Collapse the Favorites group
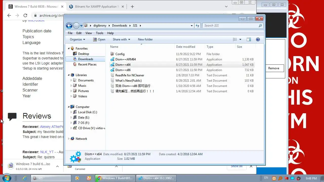Screen dimensions: 324x182 [69, 49]
